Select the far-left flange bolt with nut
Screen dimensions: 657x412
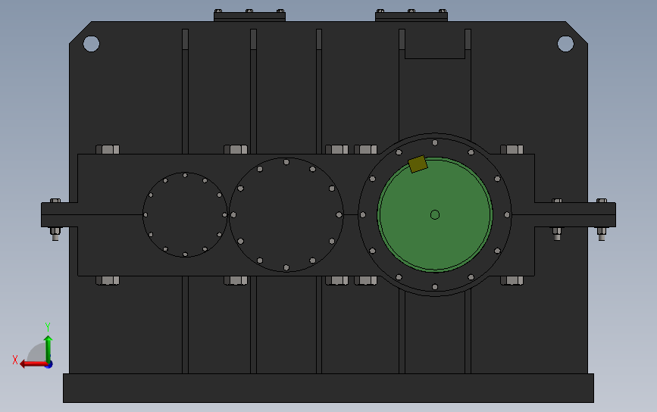(55, 220)
